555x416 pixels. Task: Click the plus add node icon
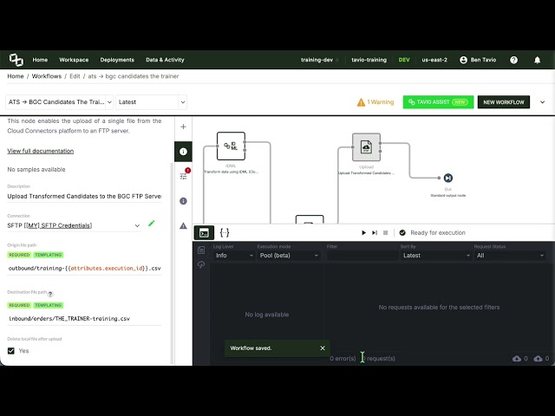click(183, 127)
